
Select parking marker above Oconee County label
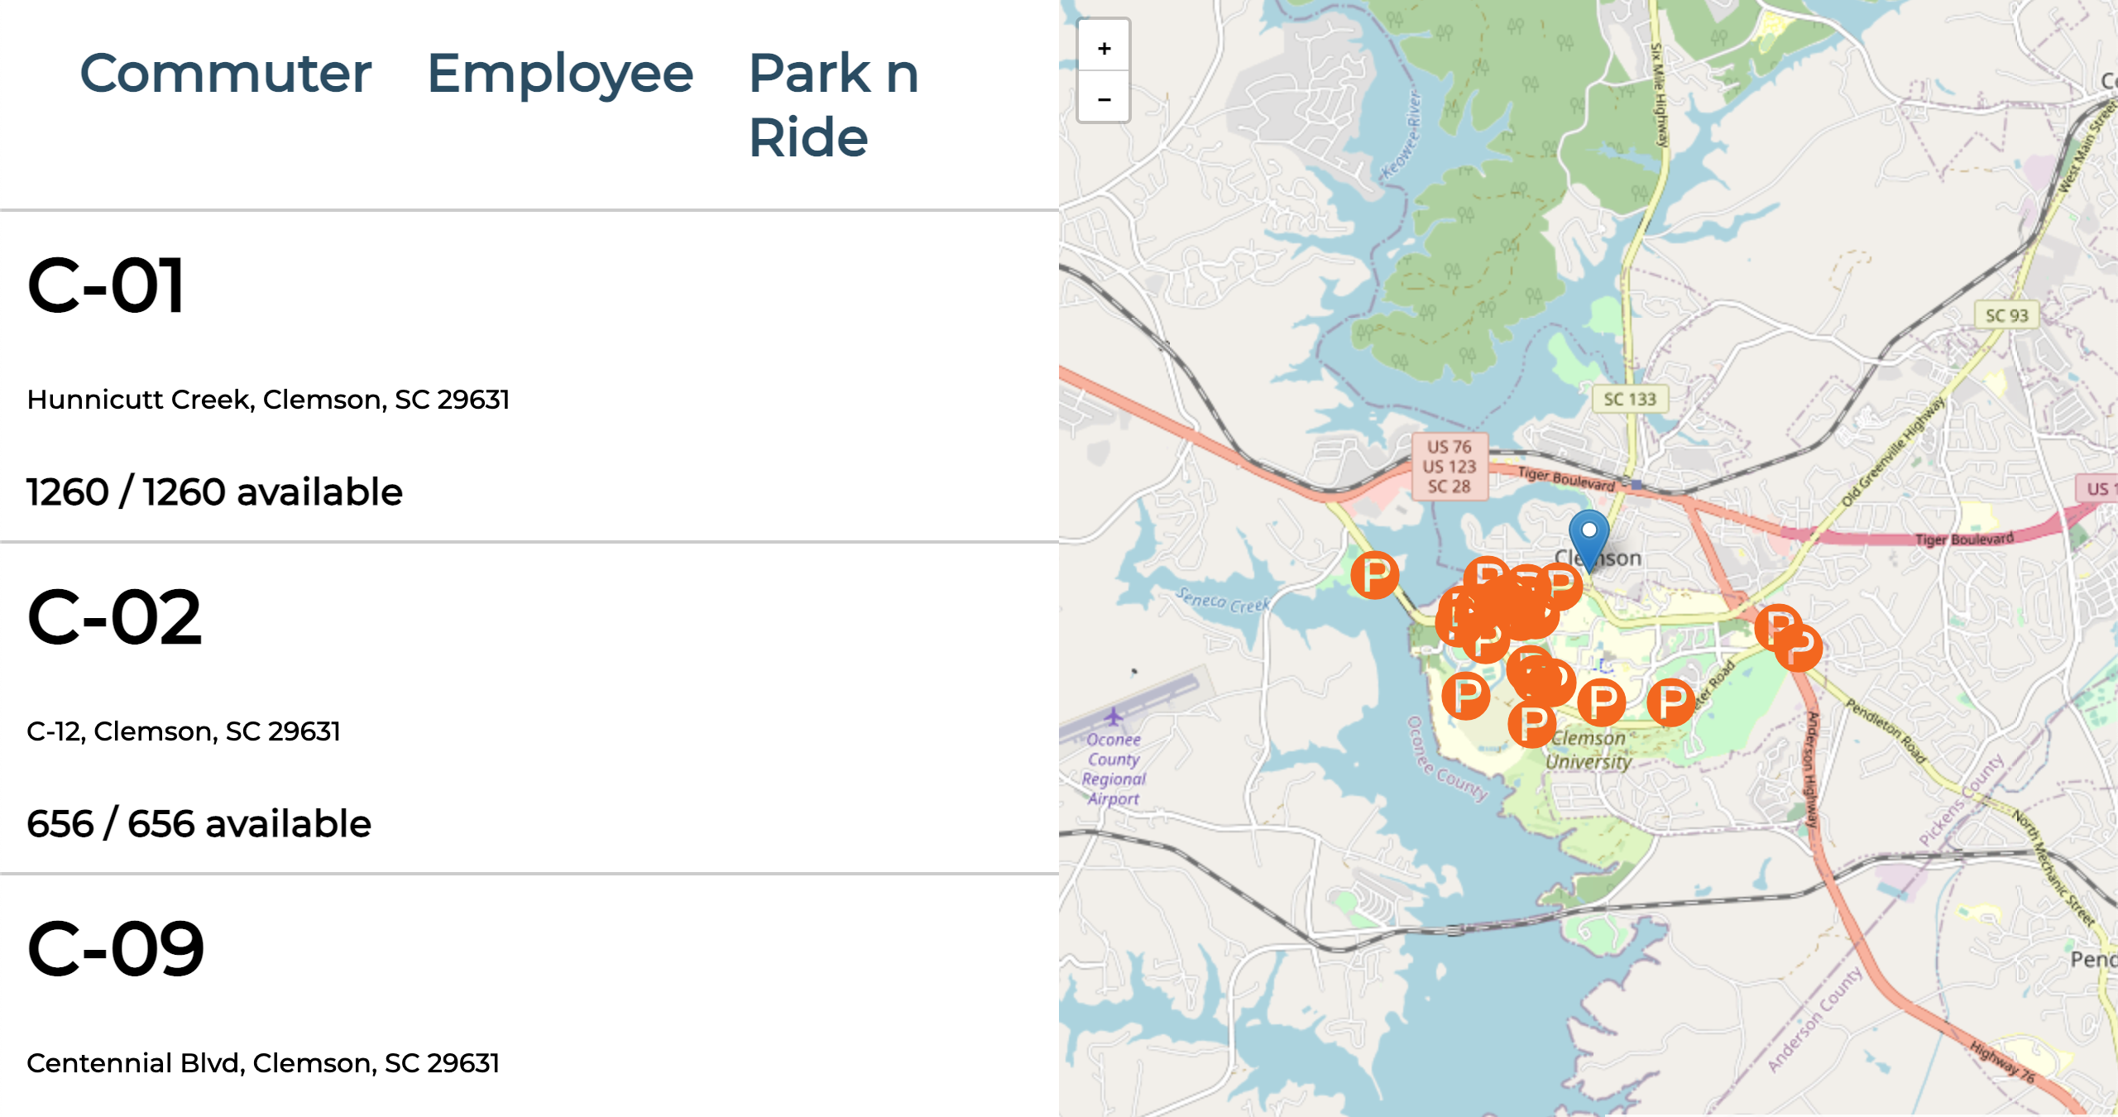[1465, 695]
